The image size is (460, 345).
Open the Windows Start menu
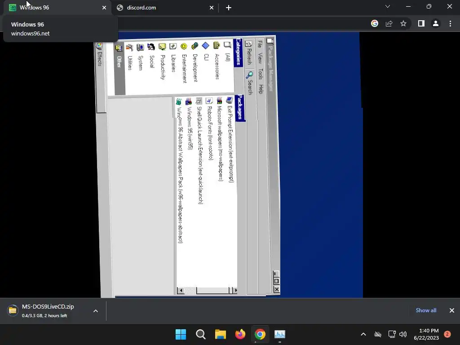tap(181, 334)
